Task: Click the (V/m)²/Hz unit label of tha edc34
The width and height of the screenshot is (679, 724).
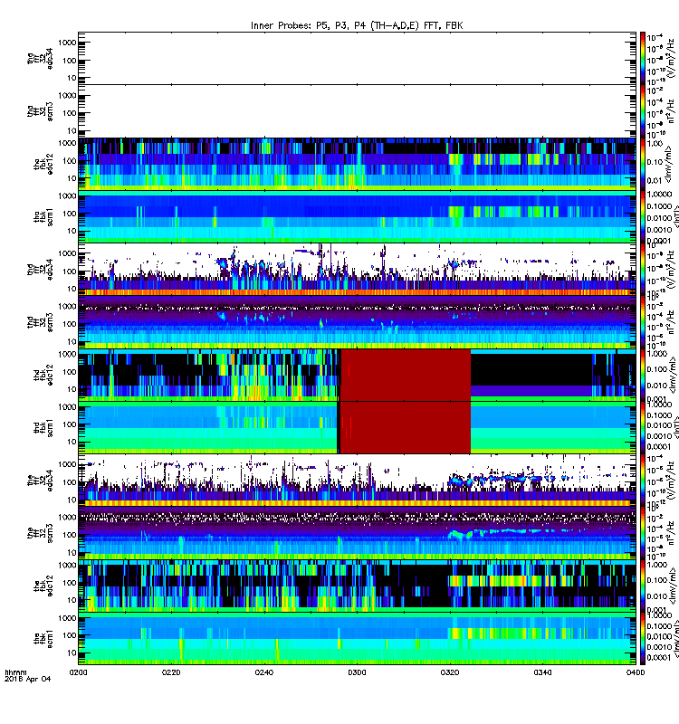Action: point(673,58)
